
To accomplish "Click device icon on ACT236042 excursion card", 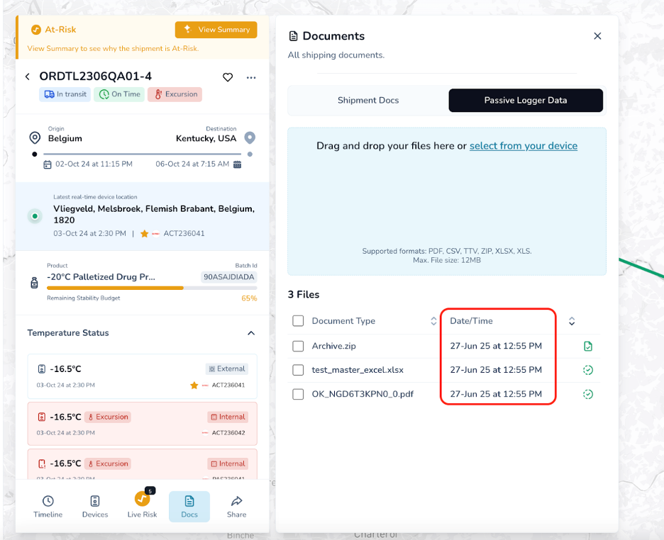I will pos(41,417).
